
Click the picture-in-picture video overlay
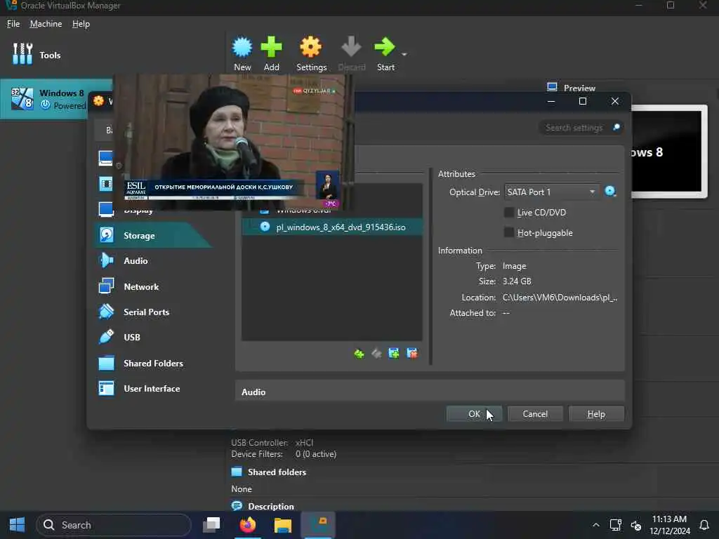pos(233,142)
